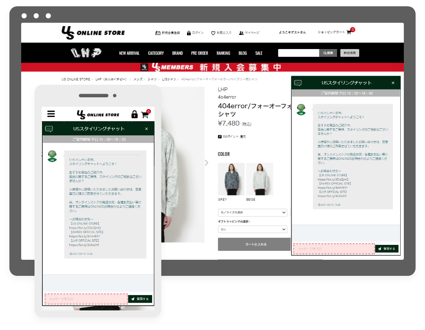Click the mobile US ONLINE STORE logo
Screen dimensions: 425x330
pyautogui.click(x=98, y=115)
